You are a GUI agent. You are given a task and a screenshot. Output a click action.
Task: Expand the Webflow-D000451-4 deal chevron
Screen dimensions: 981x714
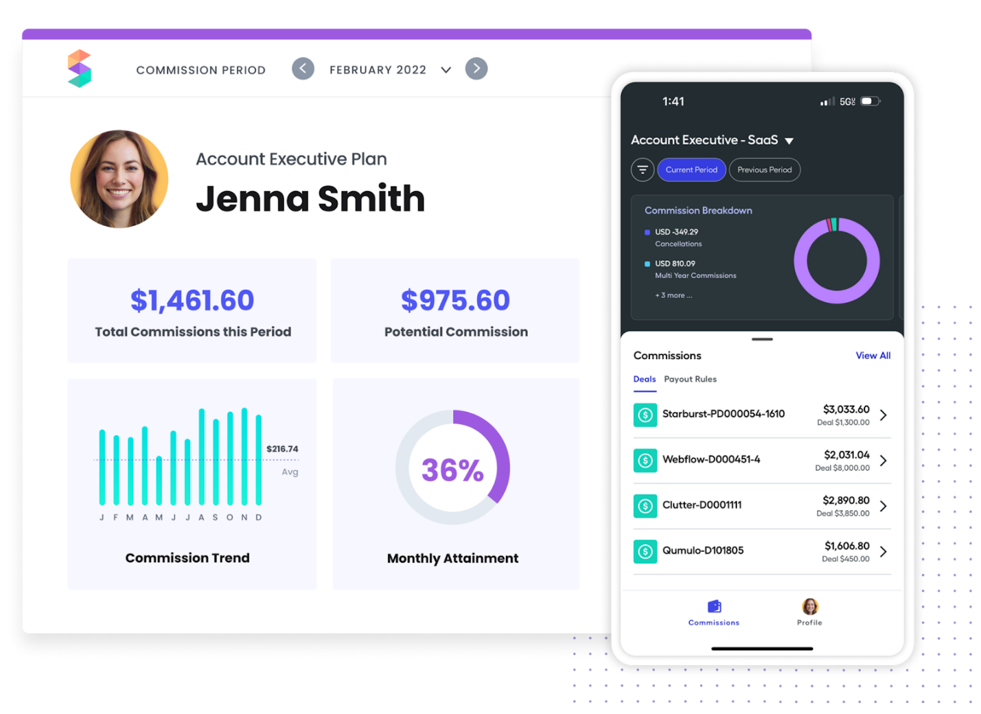click(883, 460)
